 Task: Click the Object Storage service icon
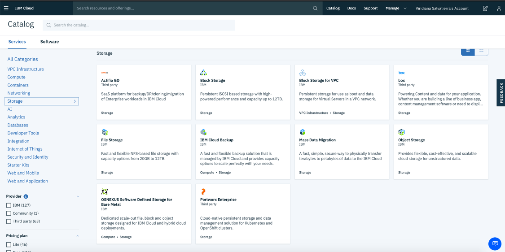point(402,132)
